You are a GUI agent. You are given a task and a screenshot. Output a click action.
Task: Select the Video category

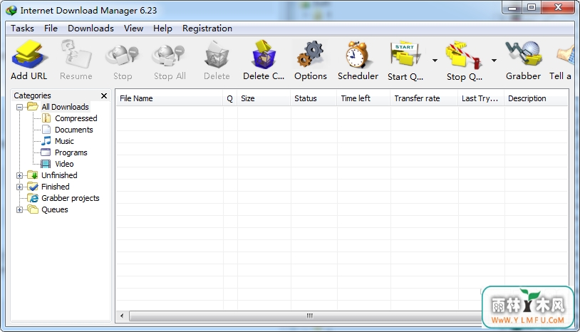64,164
